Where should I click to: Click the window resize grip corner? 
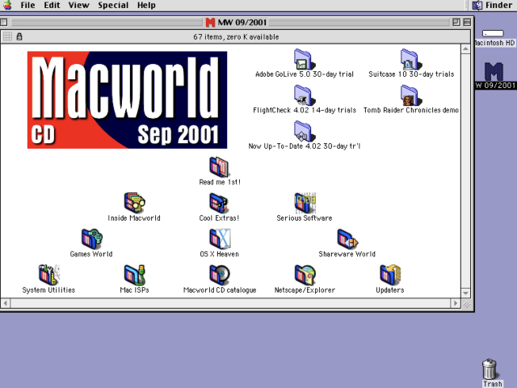point(466,304)
